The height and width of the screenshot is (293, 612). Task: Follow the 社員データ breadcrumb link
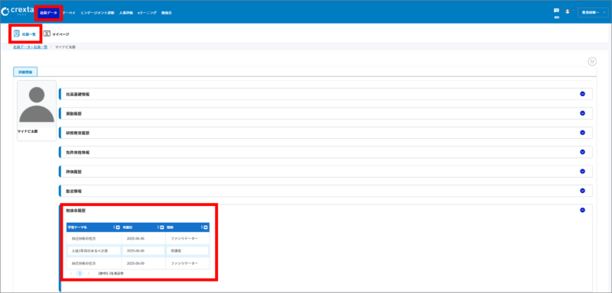[x=21, y=47]
